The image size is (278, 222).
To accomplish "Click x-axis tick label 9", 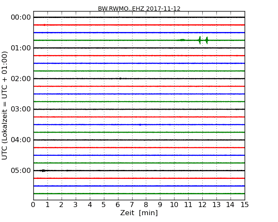I will [160, 205].
